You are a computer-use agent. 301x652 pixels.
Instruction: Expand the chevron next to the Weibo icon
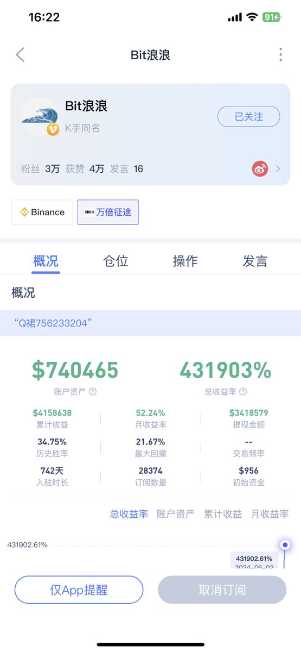pos(278,168)
